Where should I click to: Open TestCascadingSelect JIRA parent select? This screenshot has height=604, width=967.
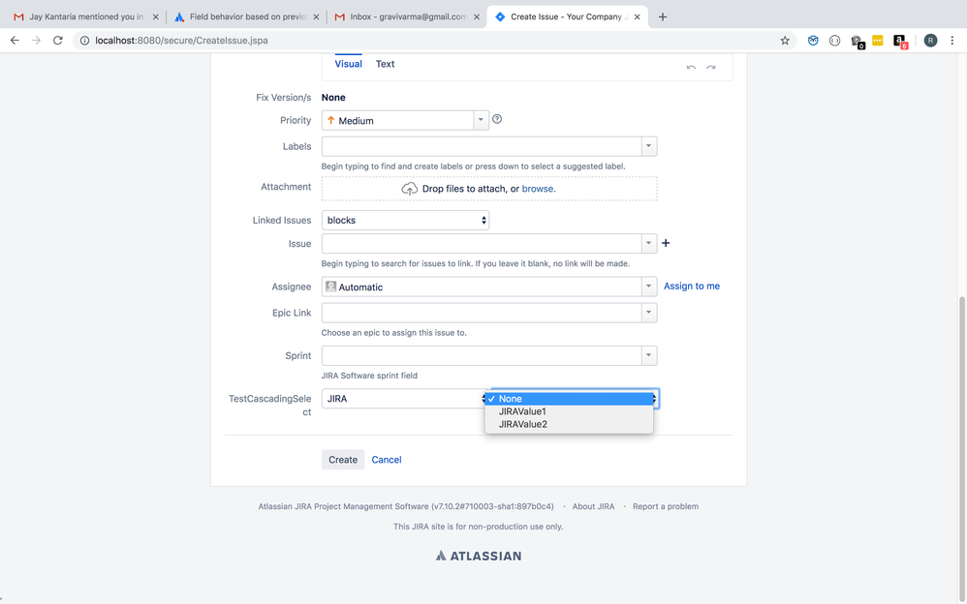(405, 399)
